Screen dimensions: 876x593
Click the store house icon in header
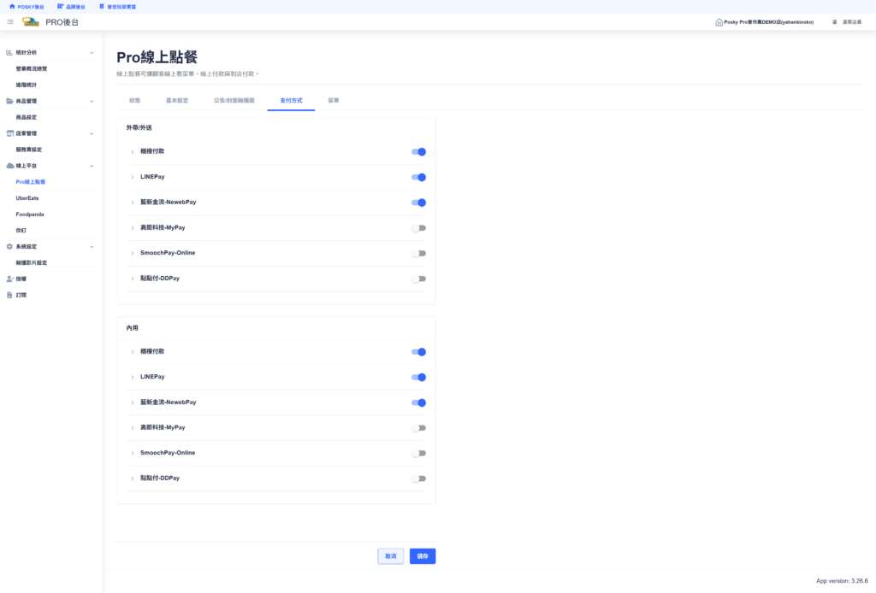coord(719,22)
